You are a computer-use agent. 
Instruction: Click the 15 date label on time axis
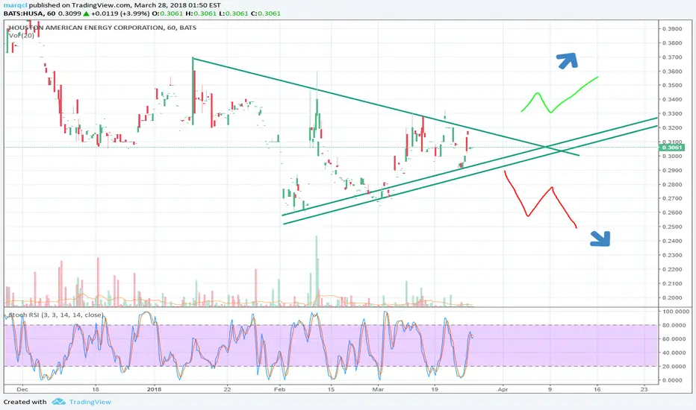click(331, 390)
